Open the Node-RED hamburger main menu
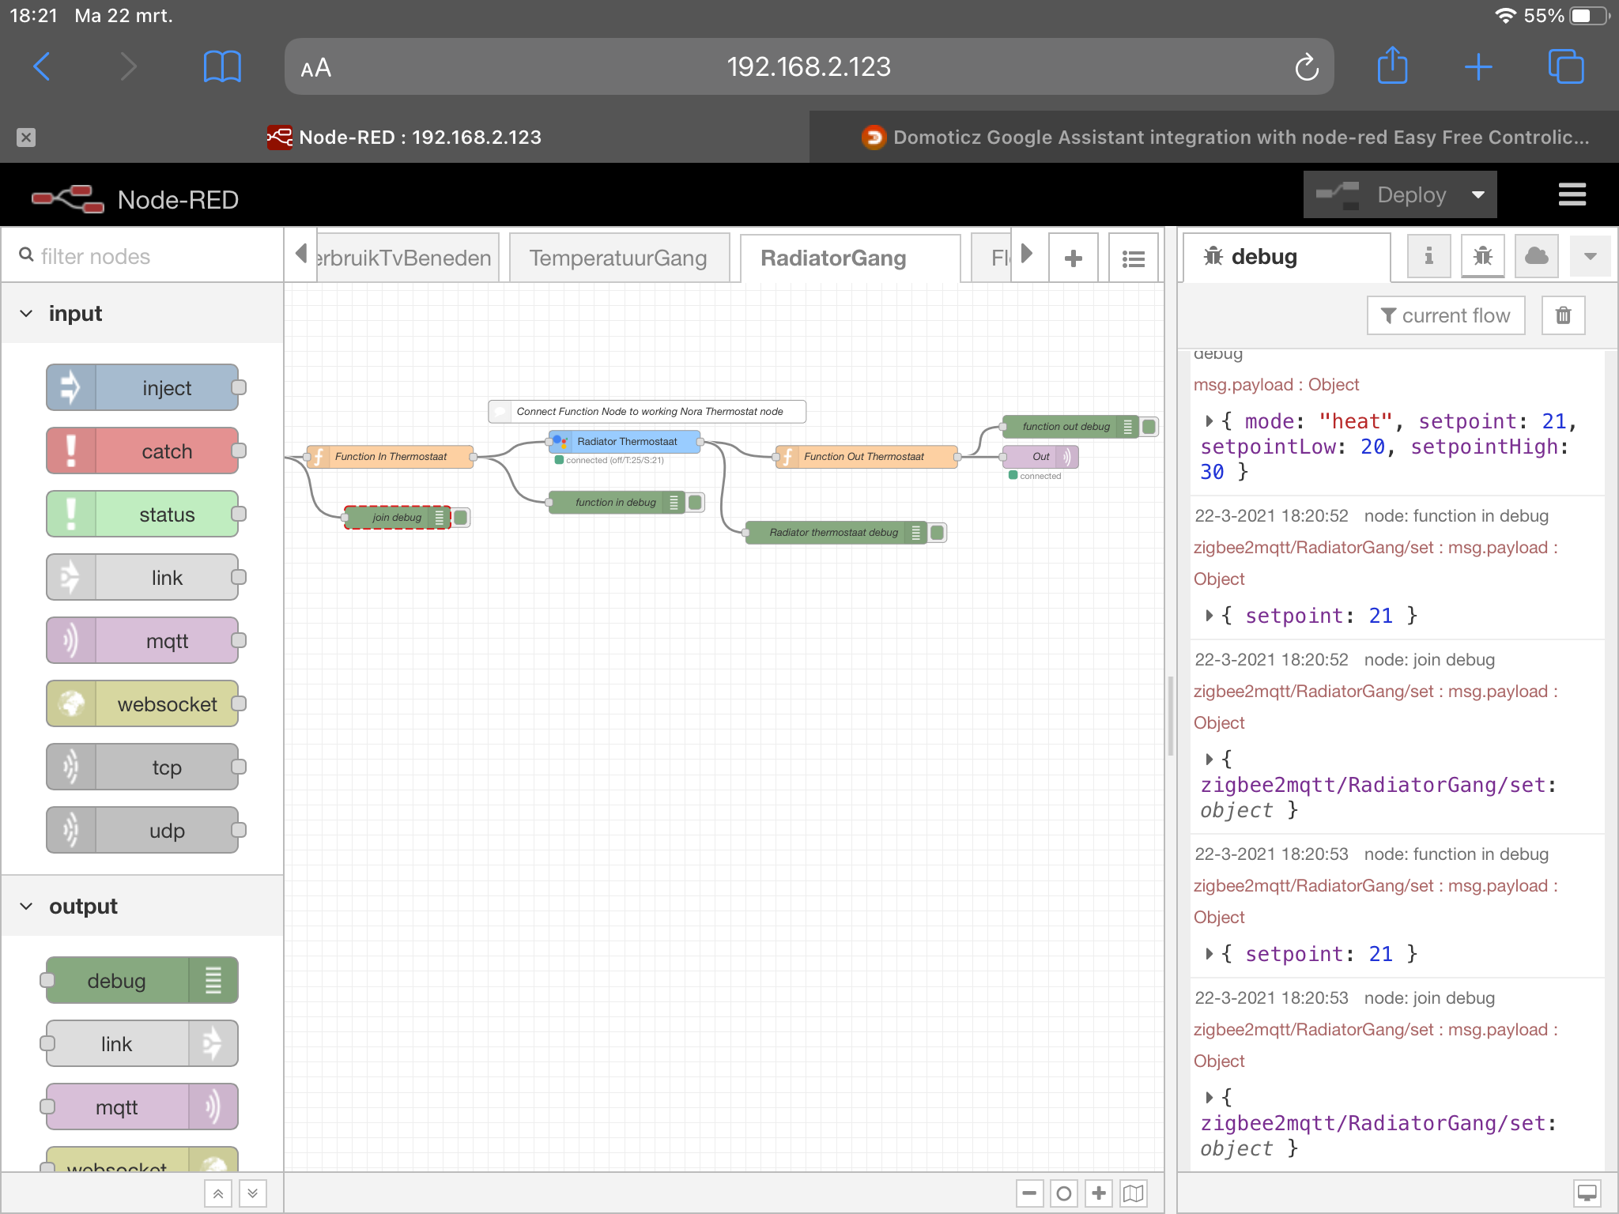 (x=1572, y=195)
